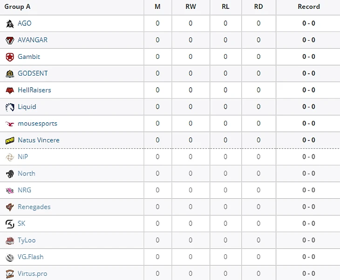The image size is (340, 280).
Task: Click the HellRaisers logo icon
Action: click(10, 90)
